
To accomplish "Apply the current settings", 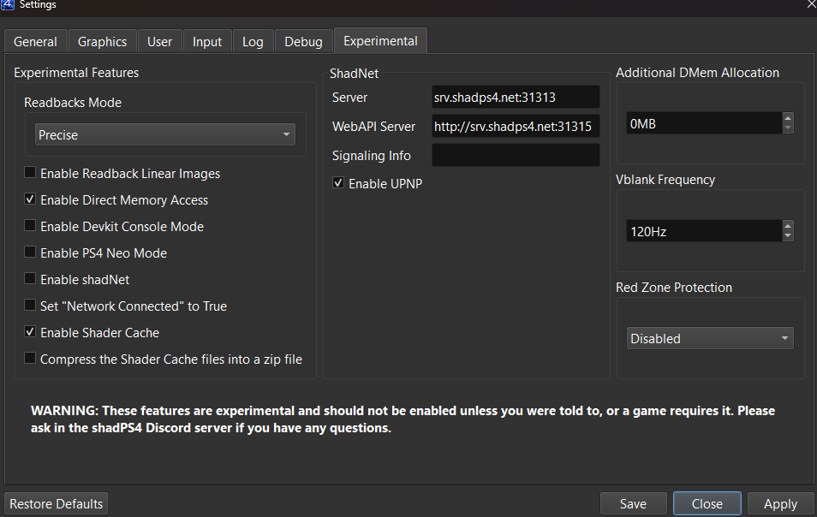I will [x=780, y=504].
